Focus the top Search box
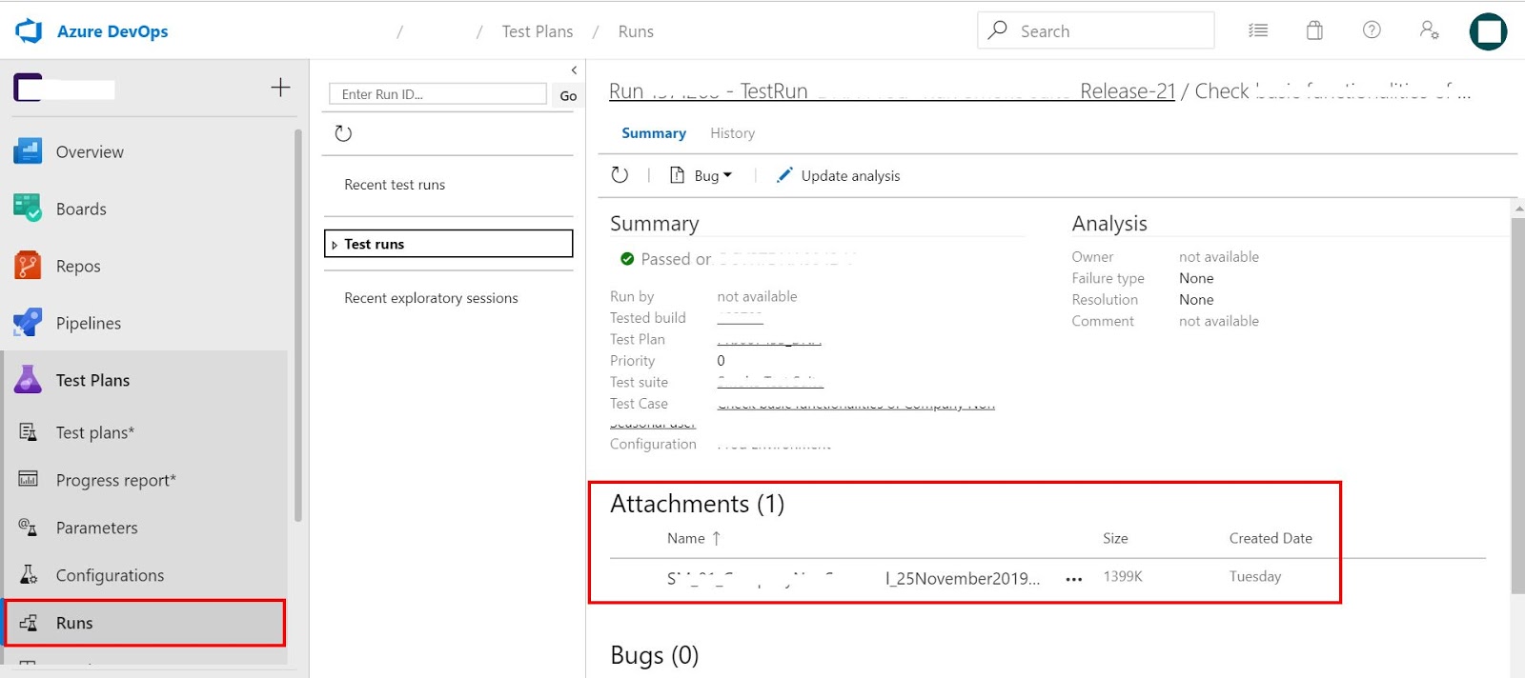Viewport: 1525px width, 678px height. click(x=1096, y=30)
